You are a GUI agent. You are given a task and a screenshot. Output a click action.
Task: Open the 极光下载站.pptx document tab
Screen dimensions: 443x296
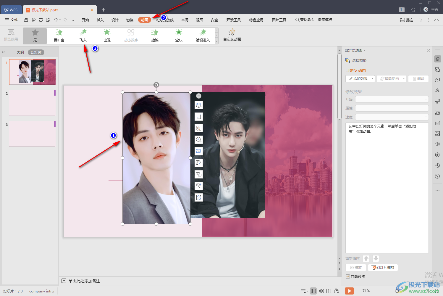pos(59,10)
